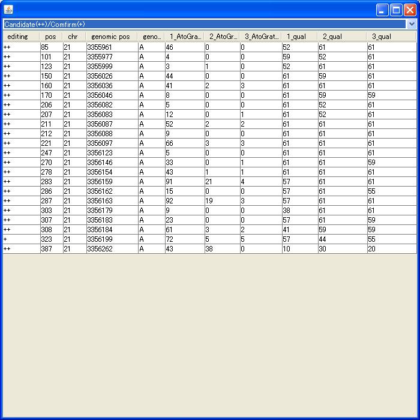Click 1_AtoG value 91 in row 283

(185, 182)
